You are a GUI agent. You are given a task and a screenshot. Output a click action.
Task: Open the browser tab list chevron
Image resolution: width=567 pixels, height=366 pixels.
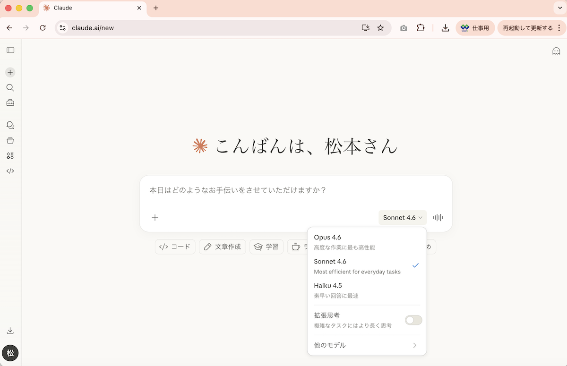(560, 8)
